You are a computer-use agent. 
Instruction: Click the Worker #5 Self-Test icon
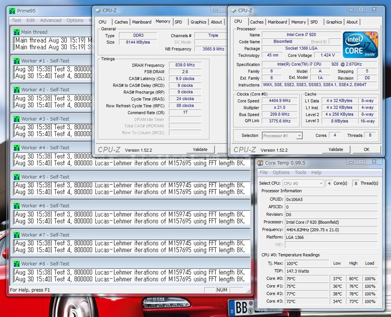(16, 177)
